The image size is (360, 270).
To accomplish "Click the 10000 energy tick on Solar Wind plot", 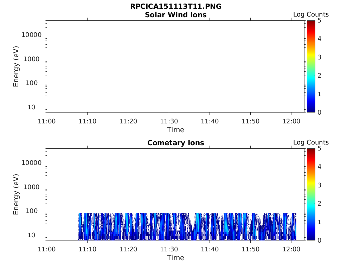I will pos(32,35).
